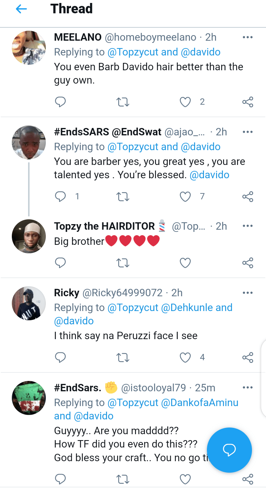Viewport: 266px width, 493px height.
Task: Open more options on MEELANO's tweet
Action: point(248,37)
